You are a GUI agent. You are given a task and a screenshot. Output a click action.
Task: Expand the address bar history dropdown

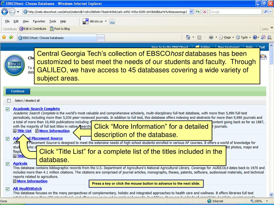tap(191, 12)
